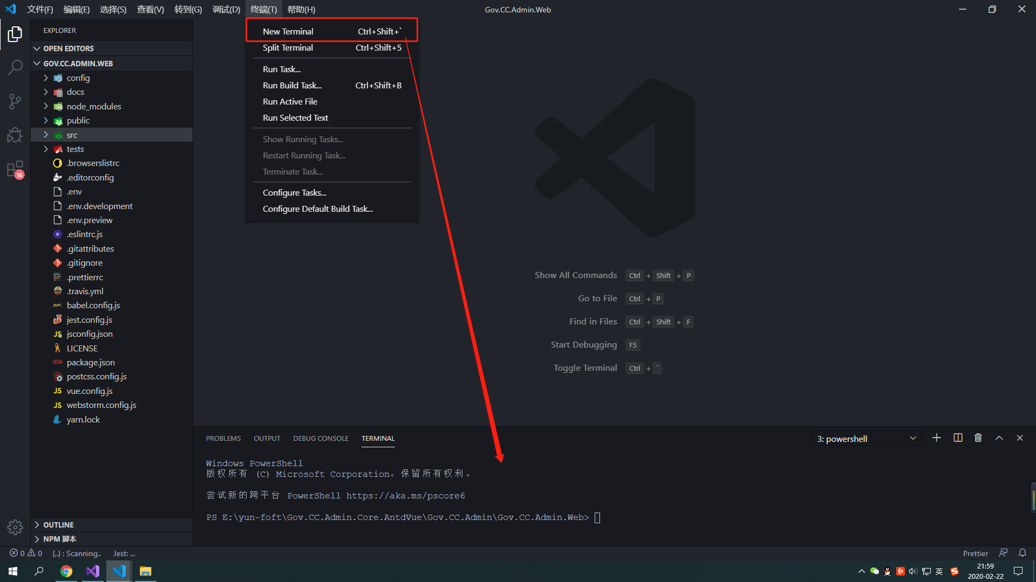This screenshot has height=582, width=1036.
Task: Close the terminal panel
Action: click(x=1020, y=438)
